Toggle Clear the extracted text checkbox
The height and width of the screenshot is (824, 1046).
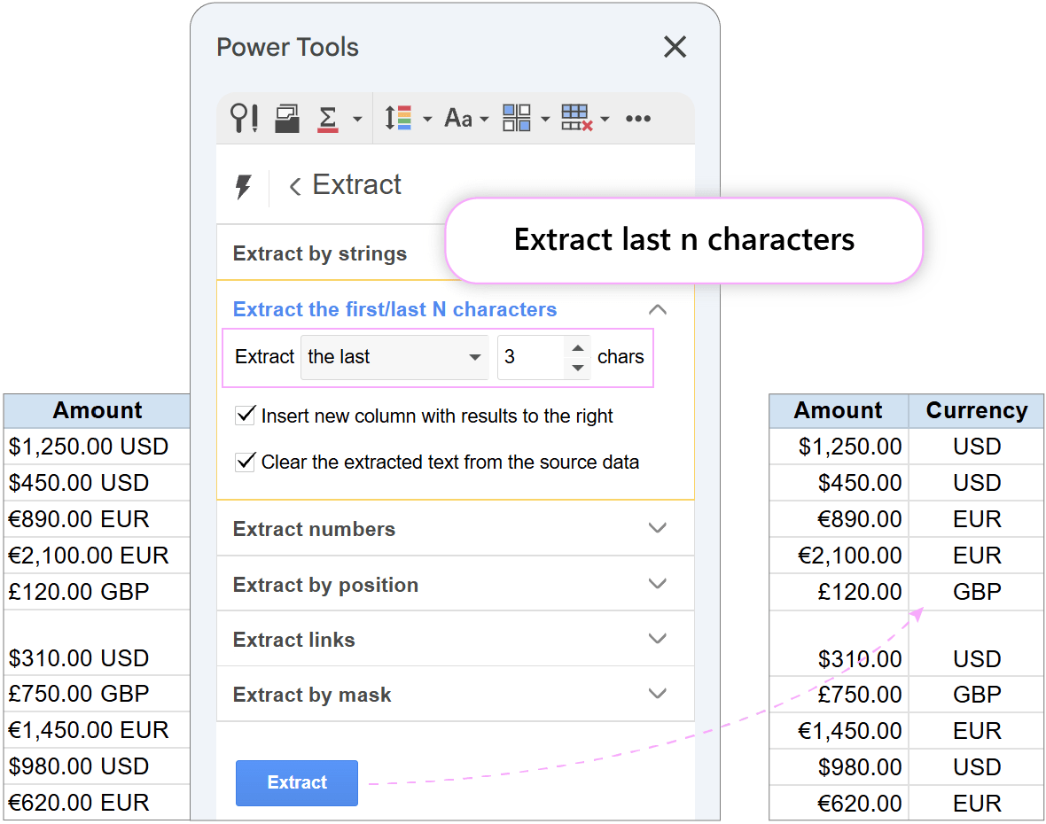point(246,462)
